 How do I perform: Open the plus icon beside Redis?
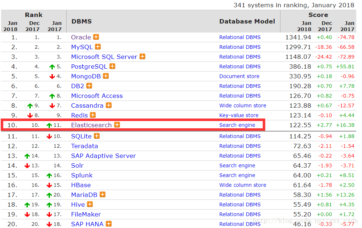pyautogui.click(x=93, y=115)
